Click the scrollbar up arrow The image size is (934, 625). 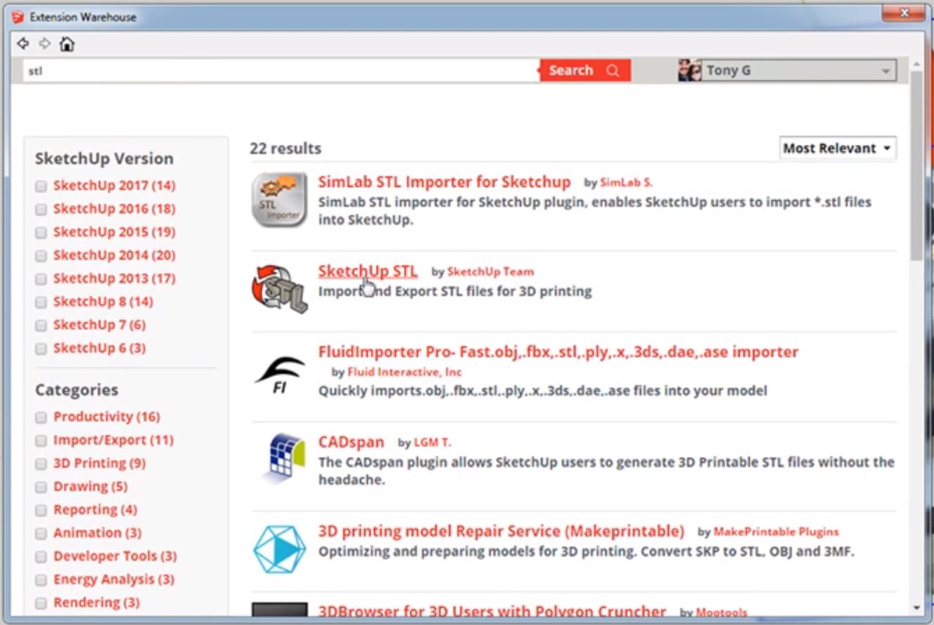coord(916,63)
